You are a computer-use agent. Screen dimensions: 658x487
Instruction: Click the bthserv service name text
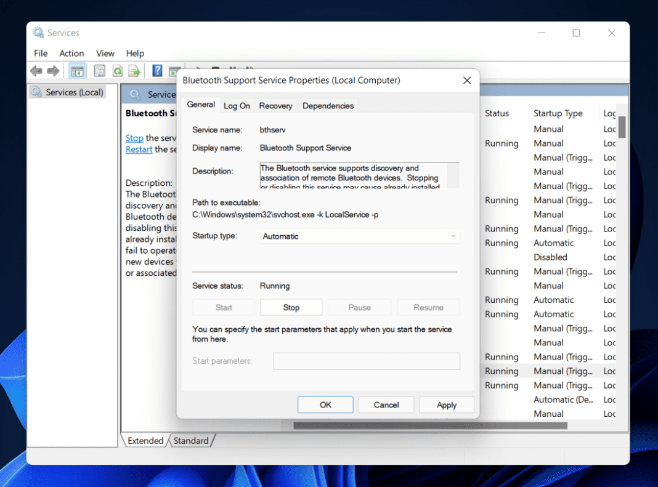(272, 130)
